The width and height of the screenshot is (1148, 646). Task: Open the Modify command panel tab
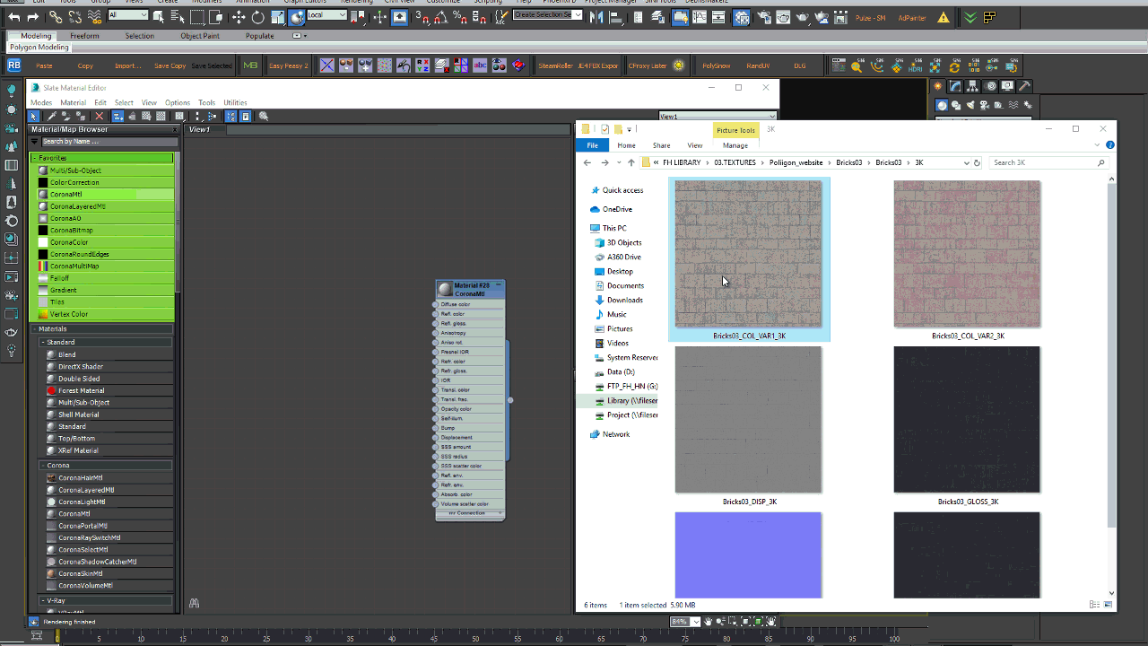[x=957, y=86]
